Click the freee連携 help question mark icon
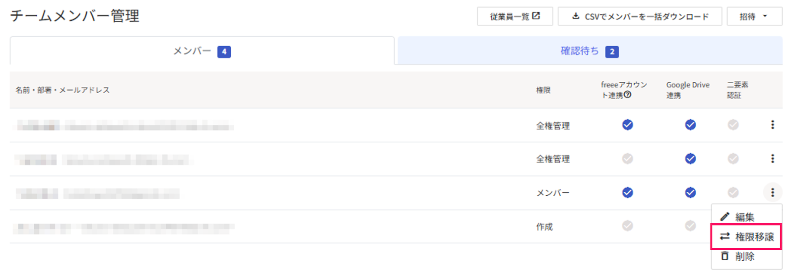This screenshot has height=278, width=794. pyautogui.click(x=628, y=95)
